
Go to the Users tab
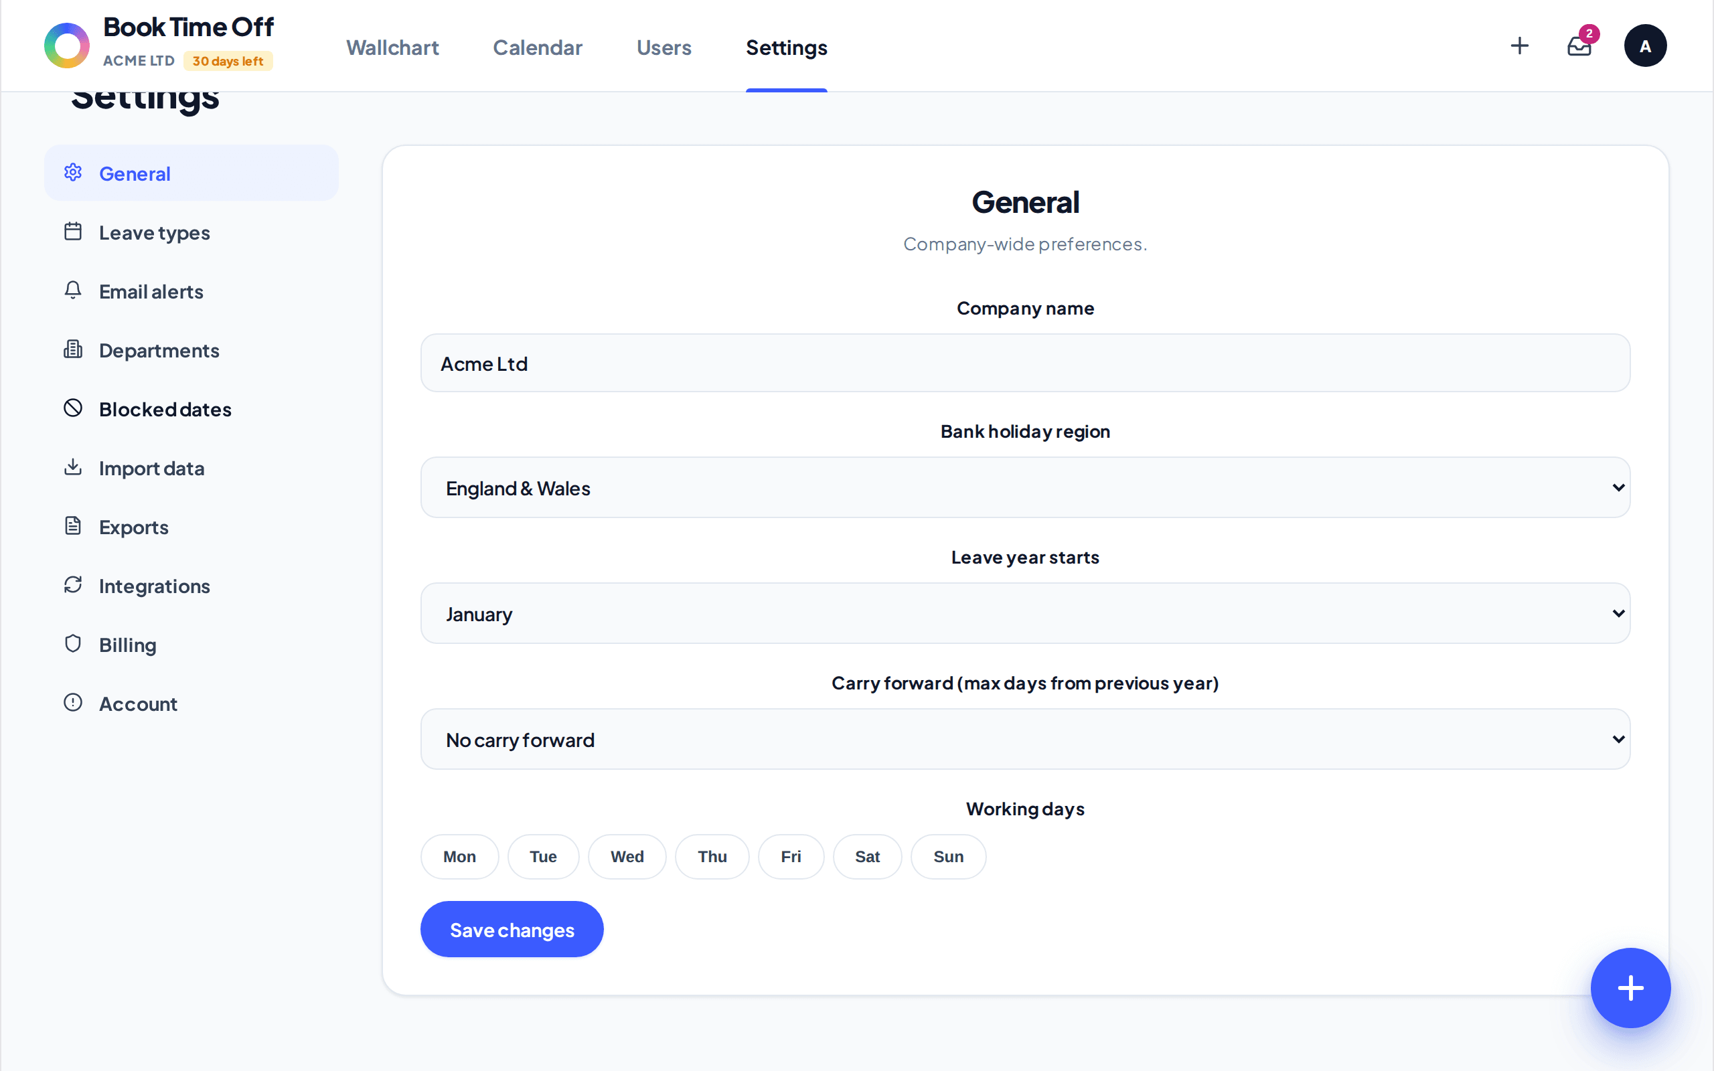point(664,48)
